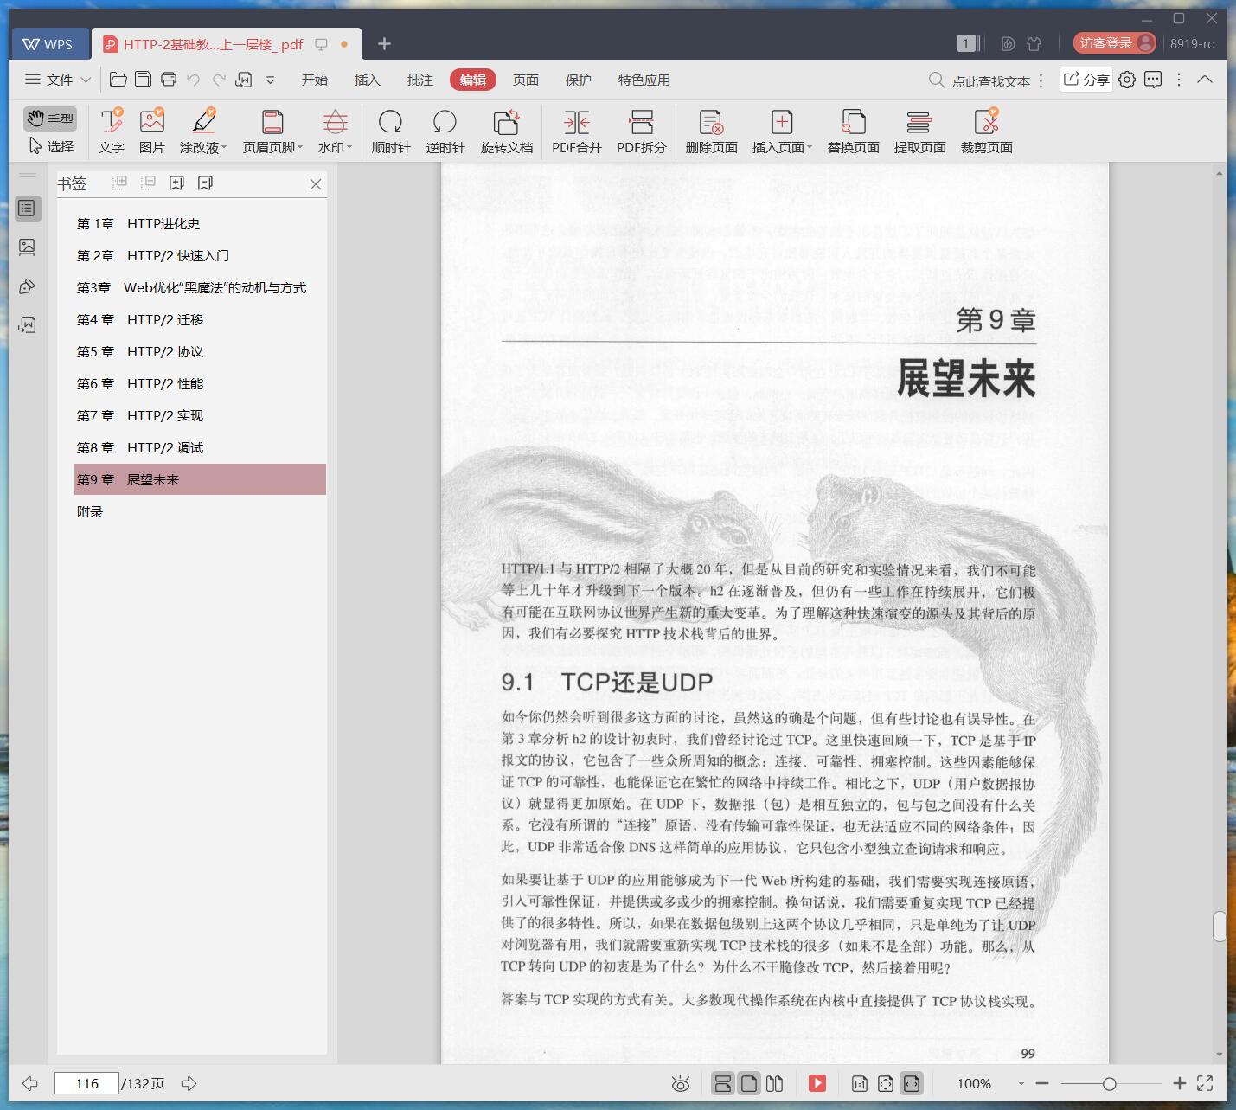
Task: Click the redo arrow icon
Action: (x=219, y=80)
